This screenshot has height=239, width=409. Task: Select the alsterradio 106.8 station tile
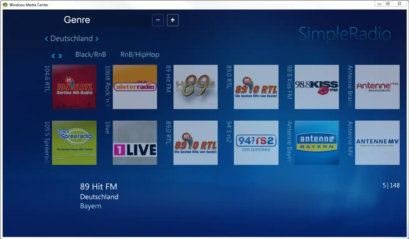[135, 87]
